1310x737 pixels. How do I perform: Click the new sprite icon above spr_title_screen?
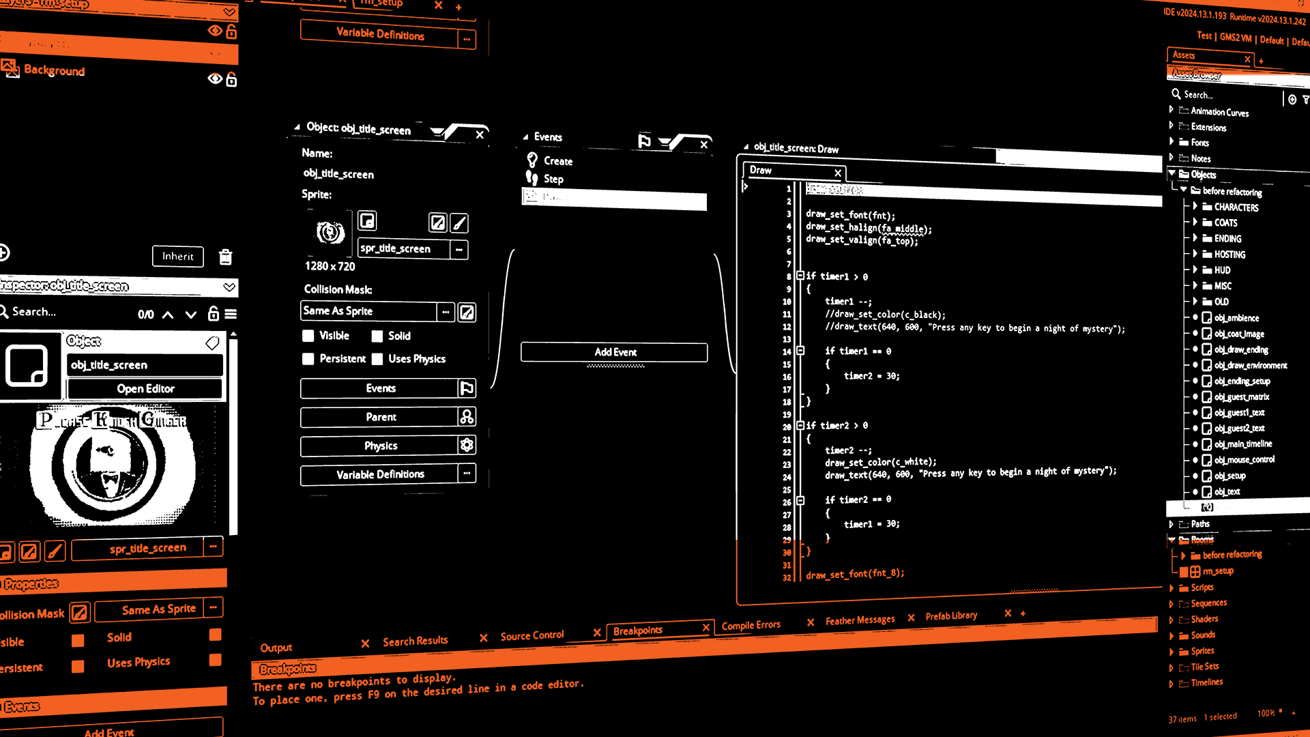click(x=367, y=221)
